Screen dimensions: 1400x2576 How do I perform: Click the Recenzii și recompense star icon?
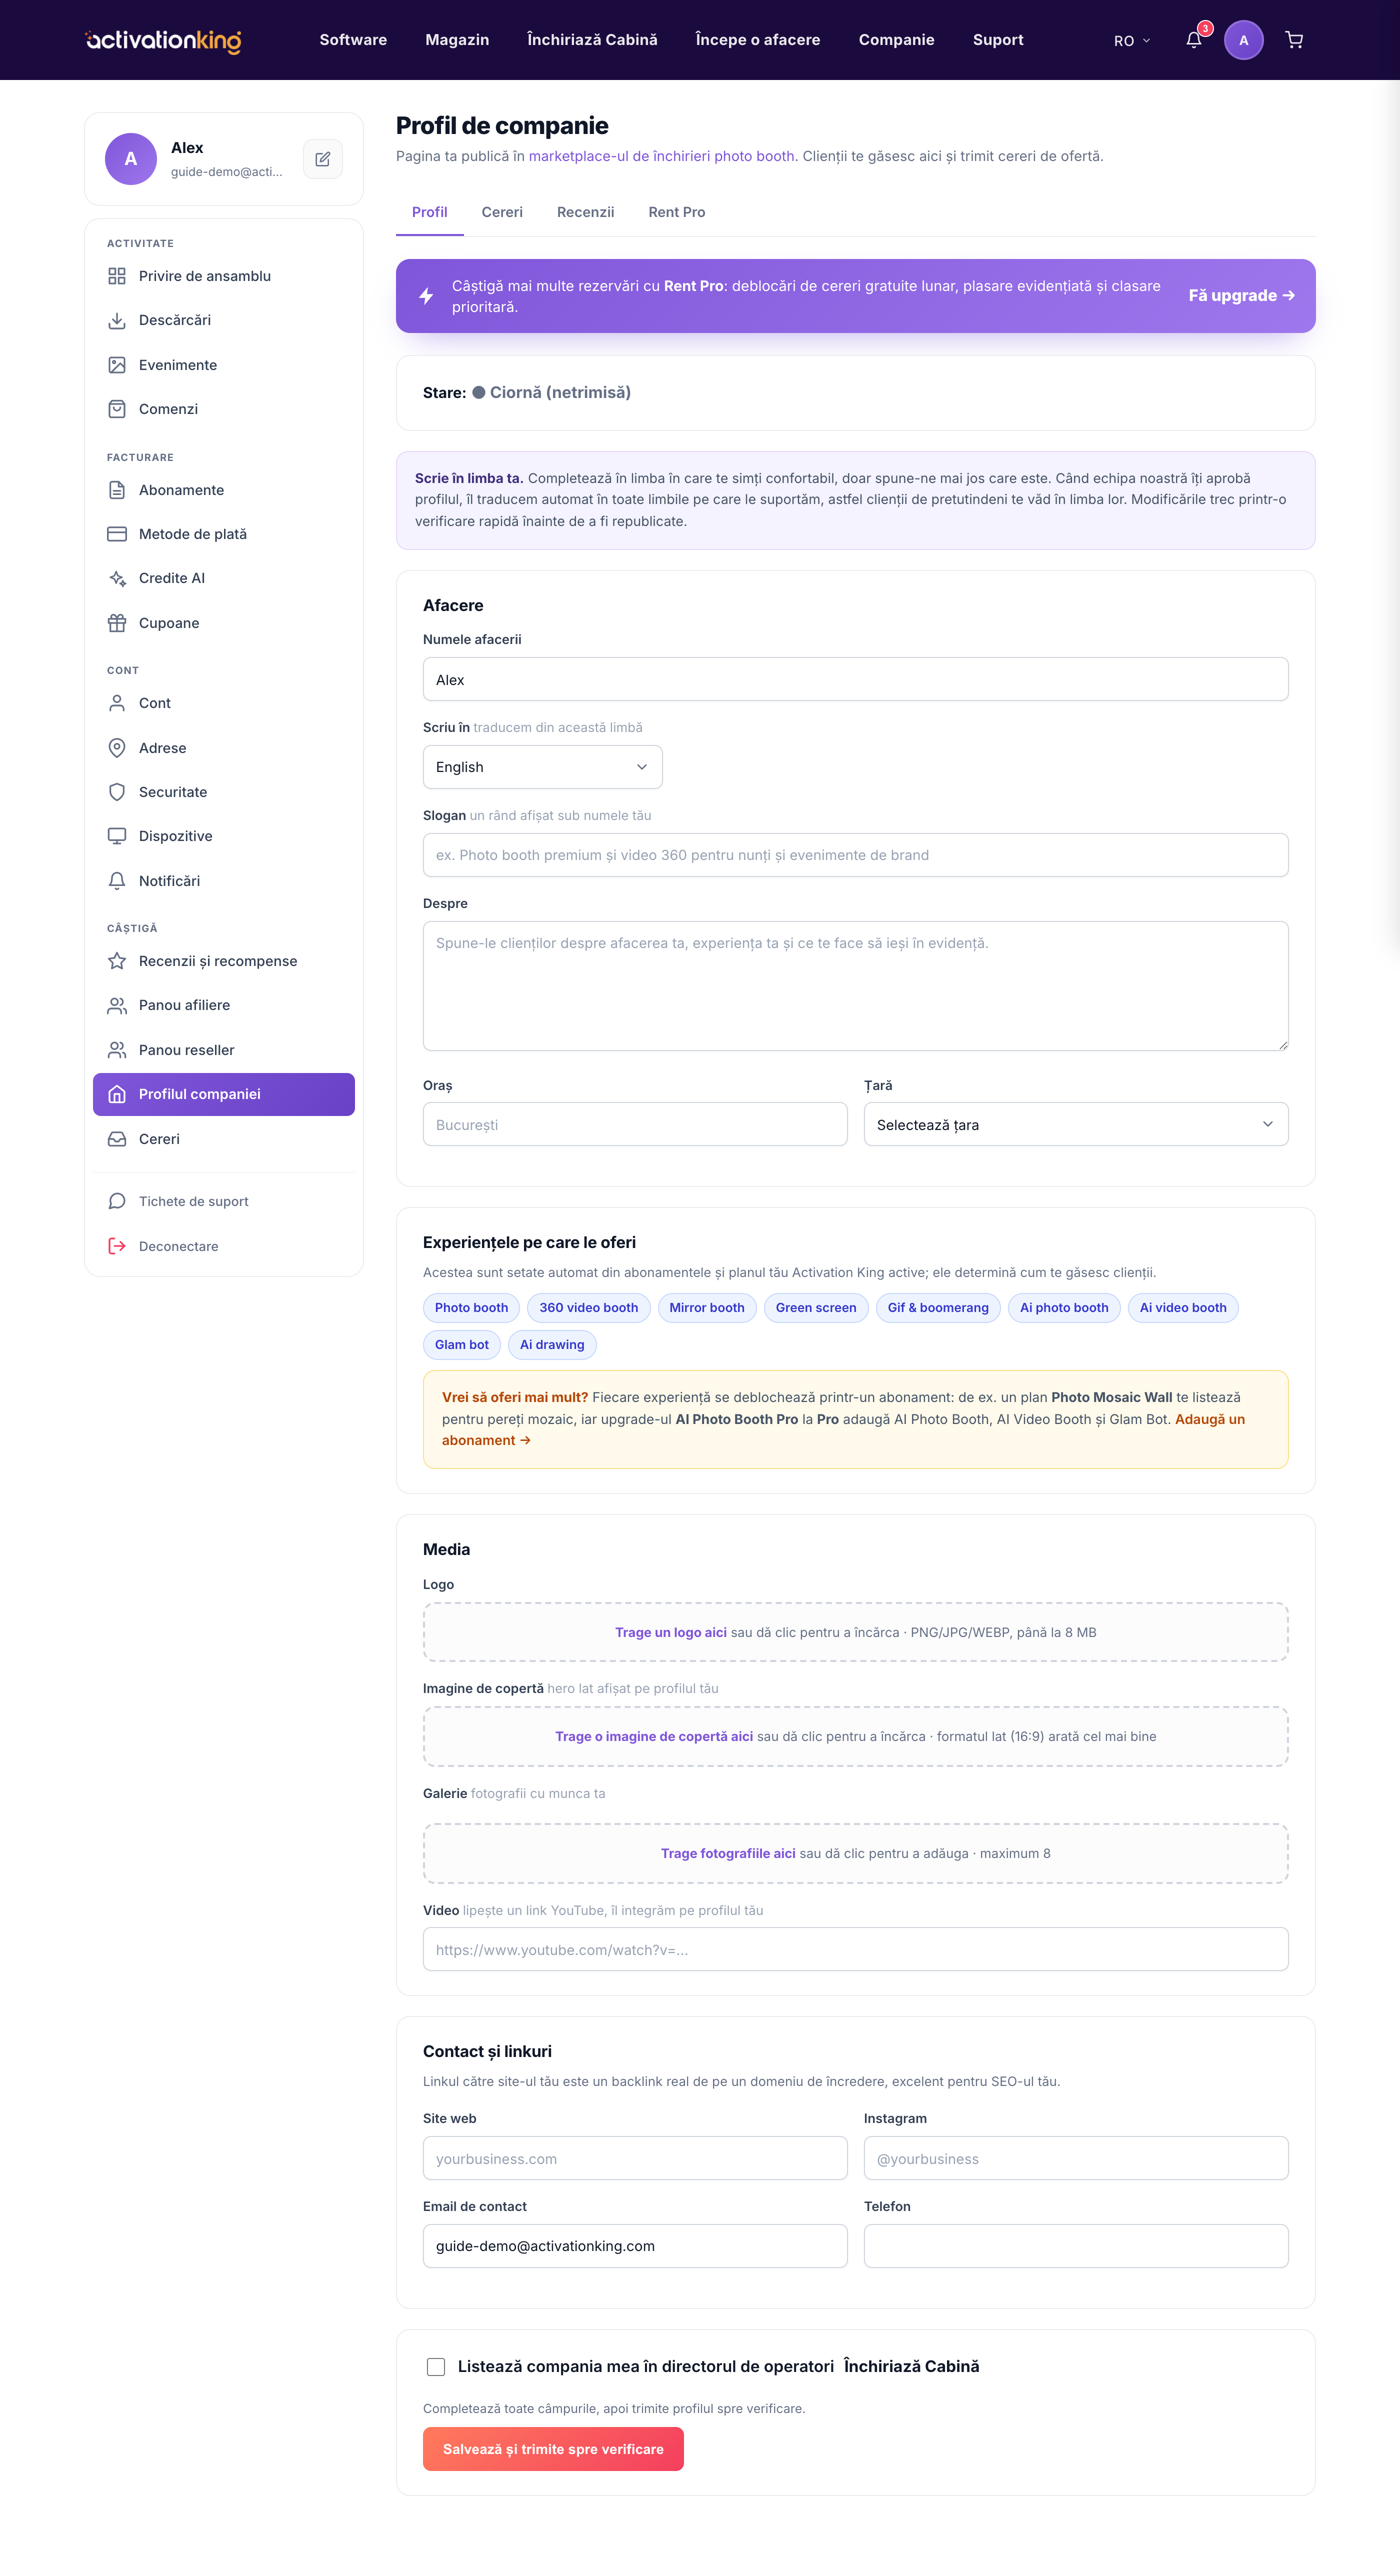click(x=117, y=961)
